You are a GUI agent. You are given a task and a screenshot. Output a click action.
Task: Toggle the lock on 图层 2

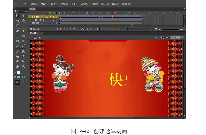tap(53, 20)
